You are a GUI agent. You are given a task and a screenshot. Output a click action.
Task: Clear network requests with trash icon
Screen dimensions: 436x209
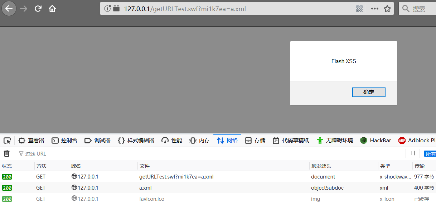coord(7,153)
